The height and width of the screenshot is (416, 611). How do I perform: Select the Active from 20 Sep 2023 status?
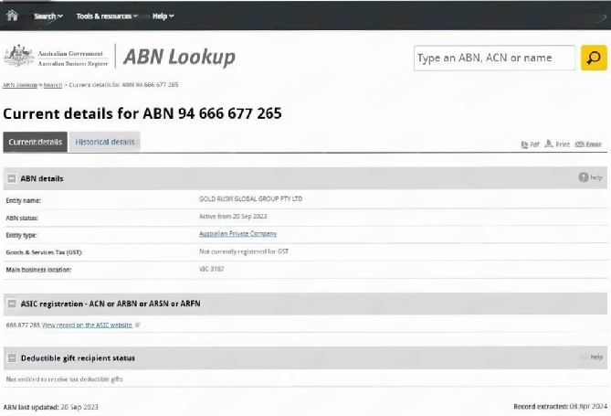click(233, 216)
